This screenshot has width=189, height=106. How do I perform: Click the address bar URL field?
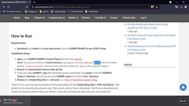click(89, 7)
